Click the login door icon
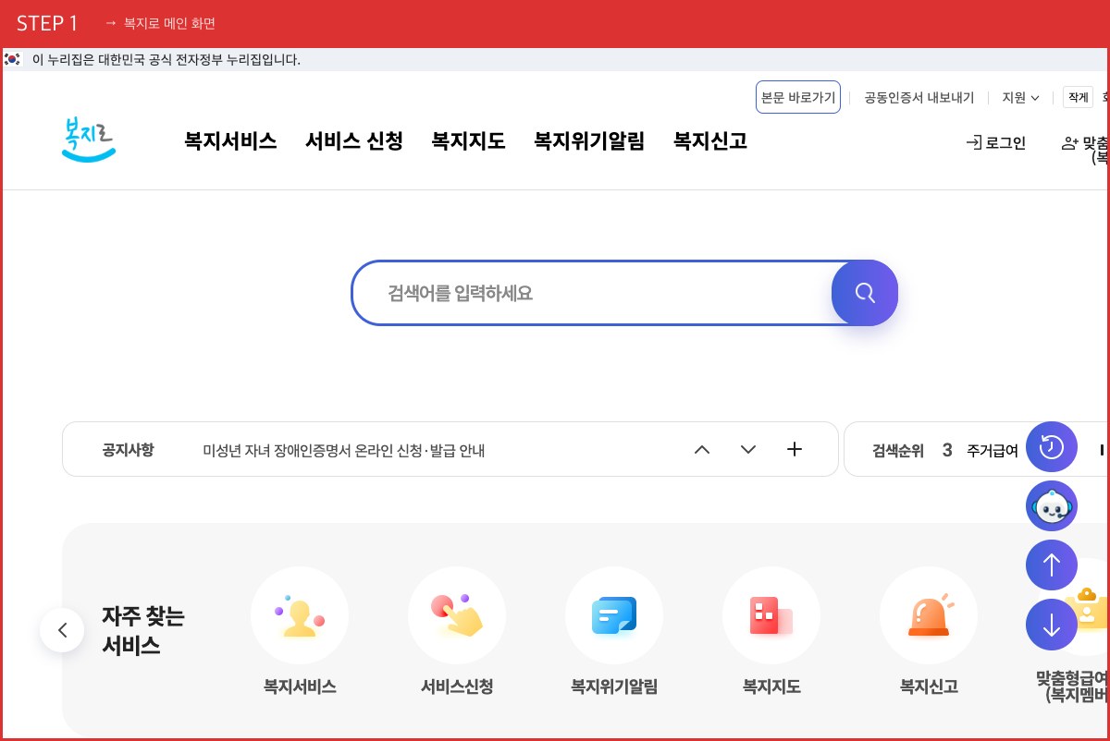This screenshot has width=1110, height=741. [973, 142]
